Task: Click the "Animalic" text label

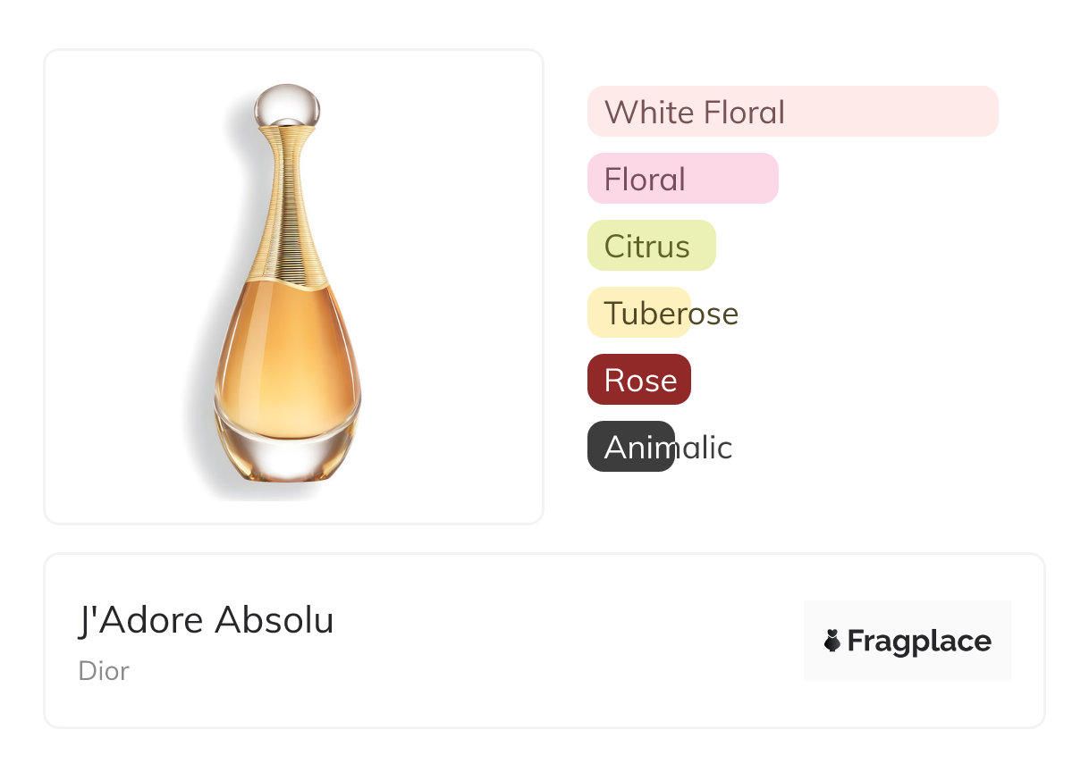Action: pos(668,447)
